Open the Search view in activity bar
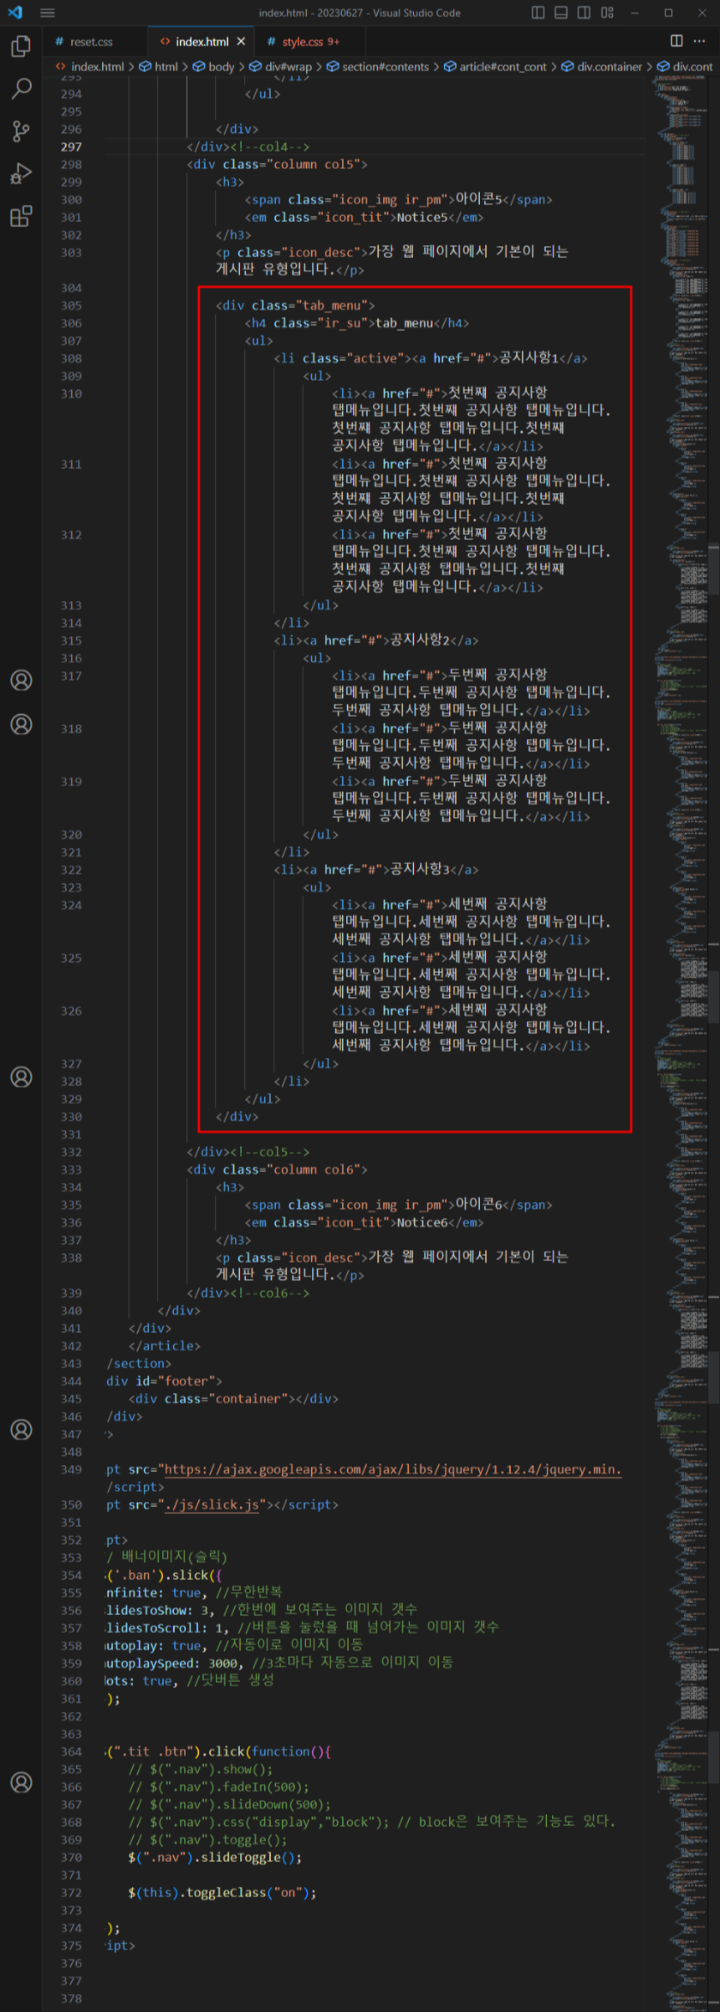 click(x=21, y=88)
